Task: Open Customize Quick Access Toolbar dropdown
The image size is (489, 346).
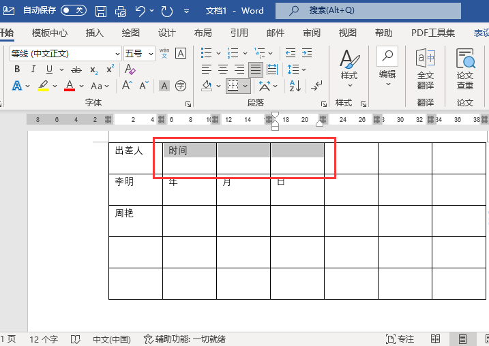Action: (186, 11)
